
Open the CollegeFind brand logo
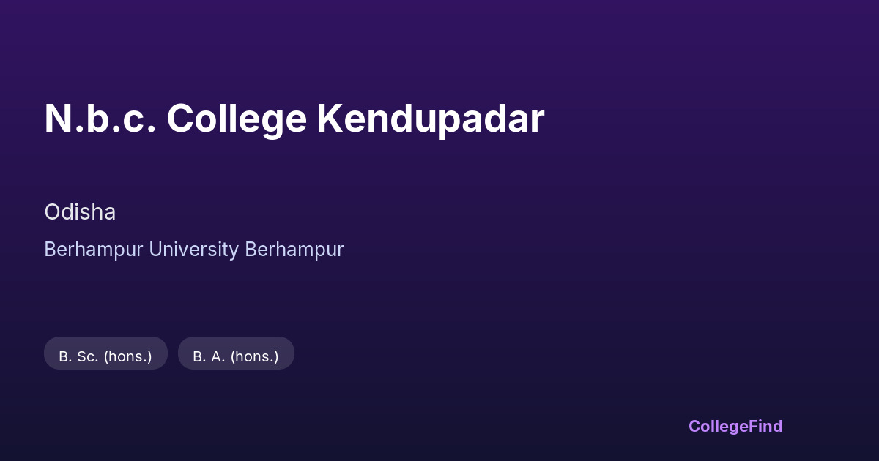(x=735, y=426)
